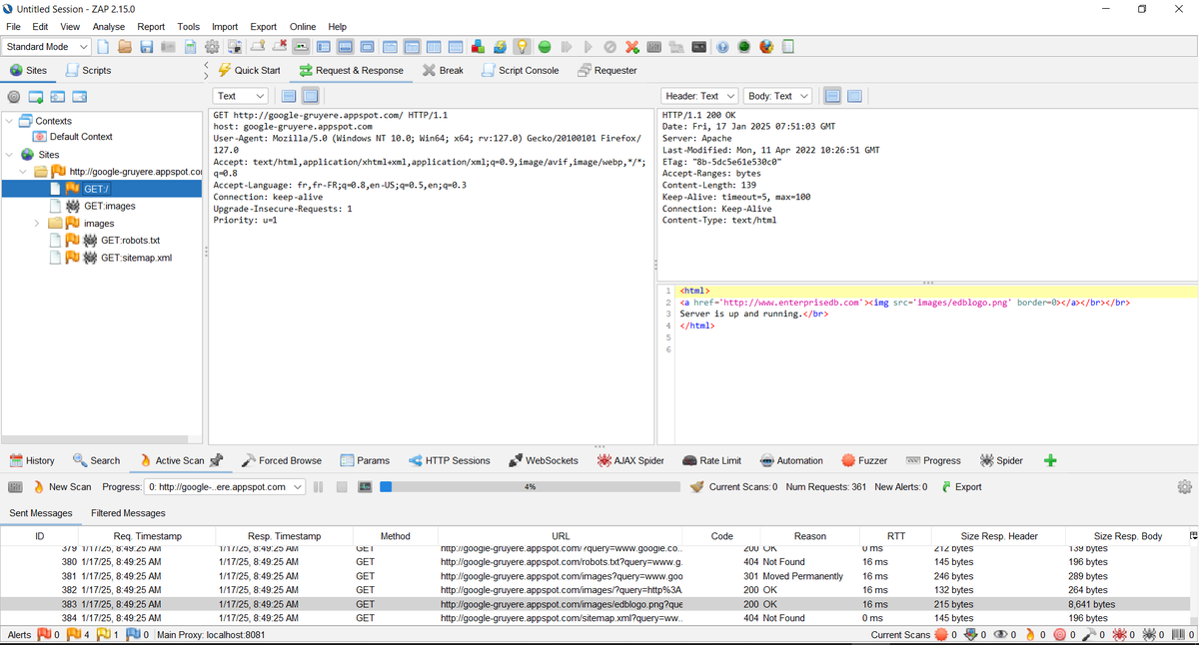Click the green plus to add a tab
Viewport: 1199px width, 645px height.
click(x=1050, y=460)
